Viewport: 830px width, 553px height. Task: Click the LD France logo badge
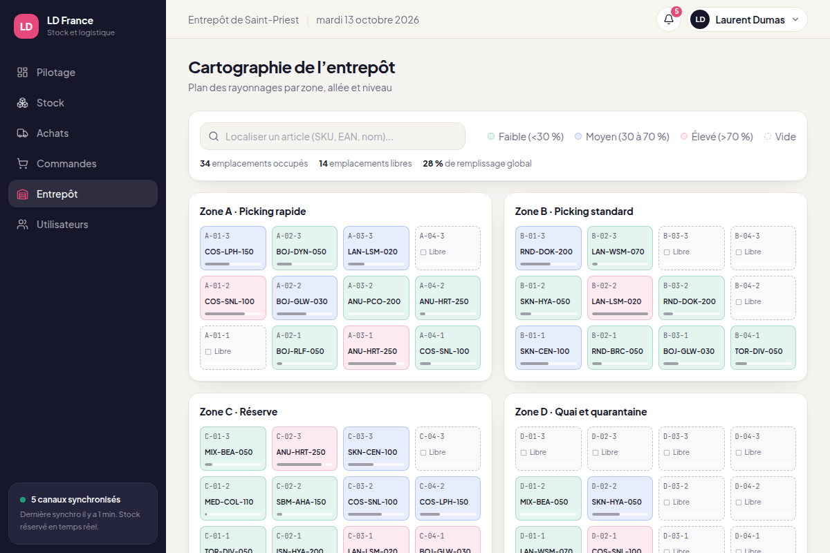26,26
